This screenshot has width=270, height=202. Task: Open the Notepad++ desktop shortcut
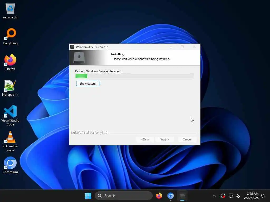coord(10,88)
